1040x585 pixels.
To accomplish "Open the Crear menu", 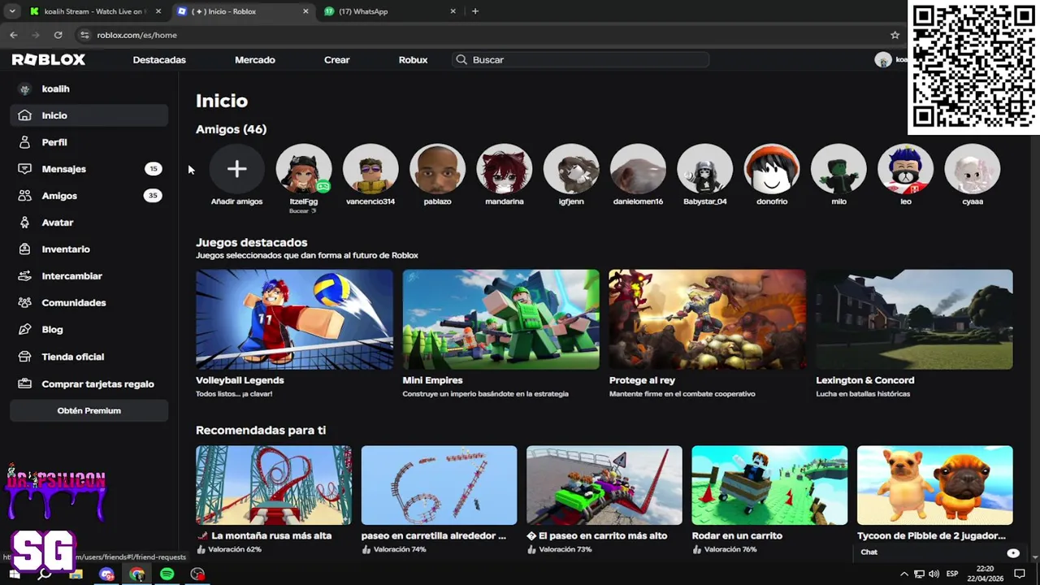I will [336, 59].
